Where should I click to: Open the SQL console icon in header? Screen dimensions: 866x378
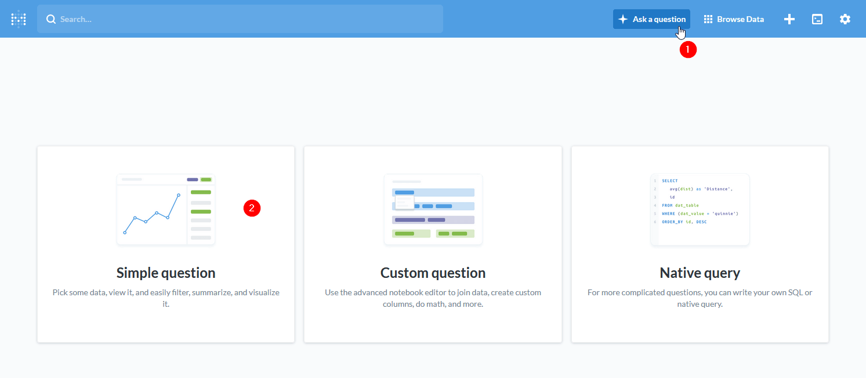[x=817, y=19]
